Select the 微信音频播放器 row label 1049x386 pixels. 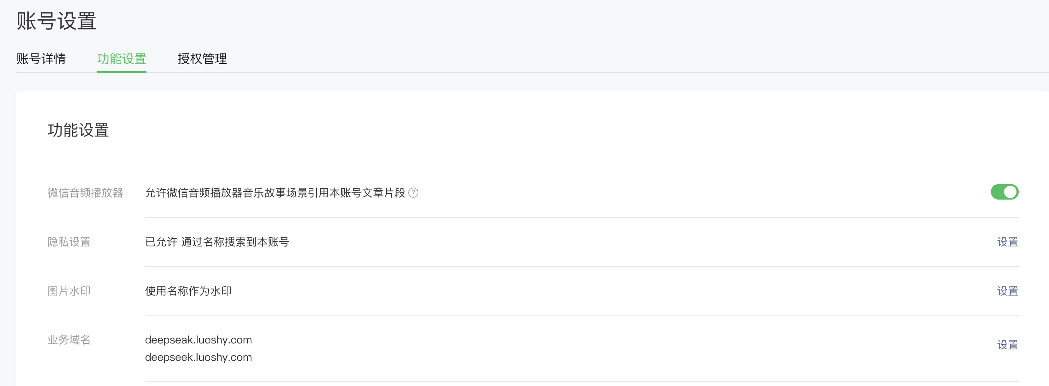tap(85, 193)
